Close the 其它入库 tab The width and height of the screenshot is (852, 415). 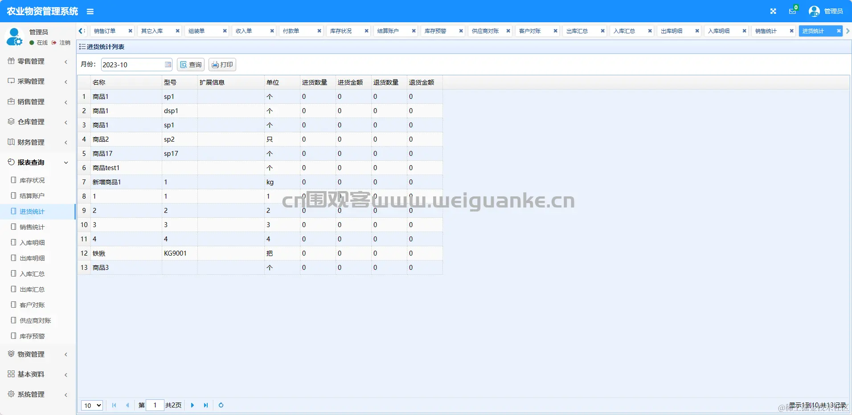177,31
